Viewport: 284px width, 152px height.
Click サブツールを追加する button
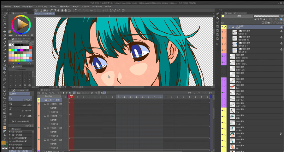(21, 121)
